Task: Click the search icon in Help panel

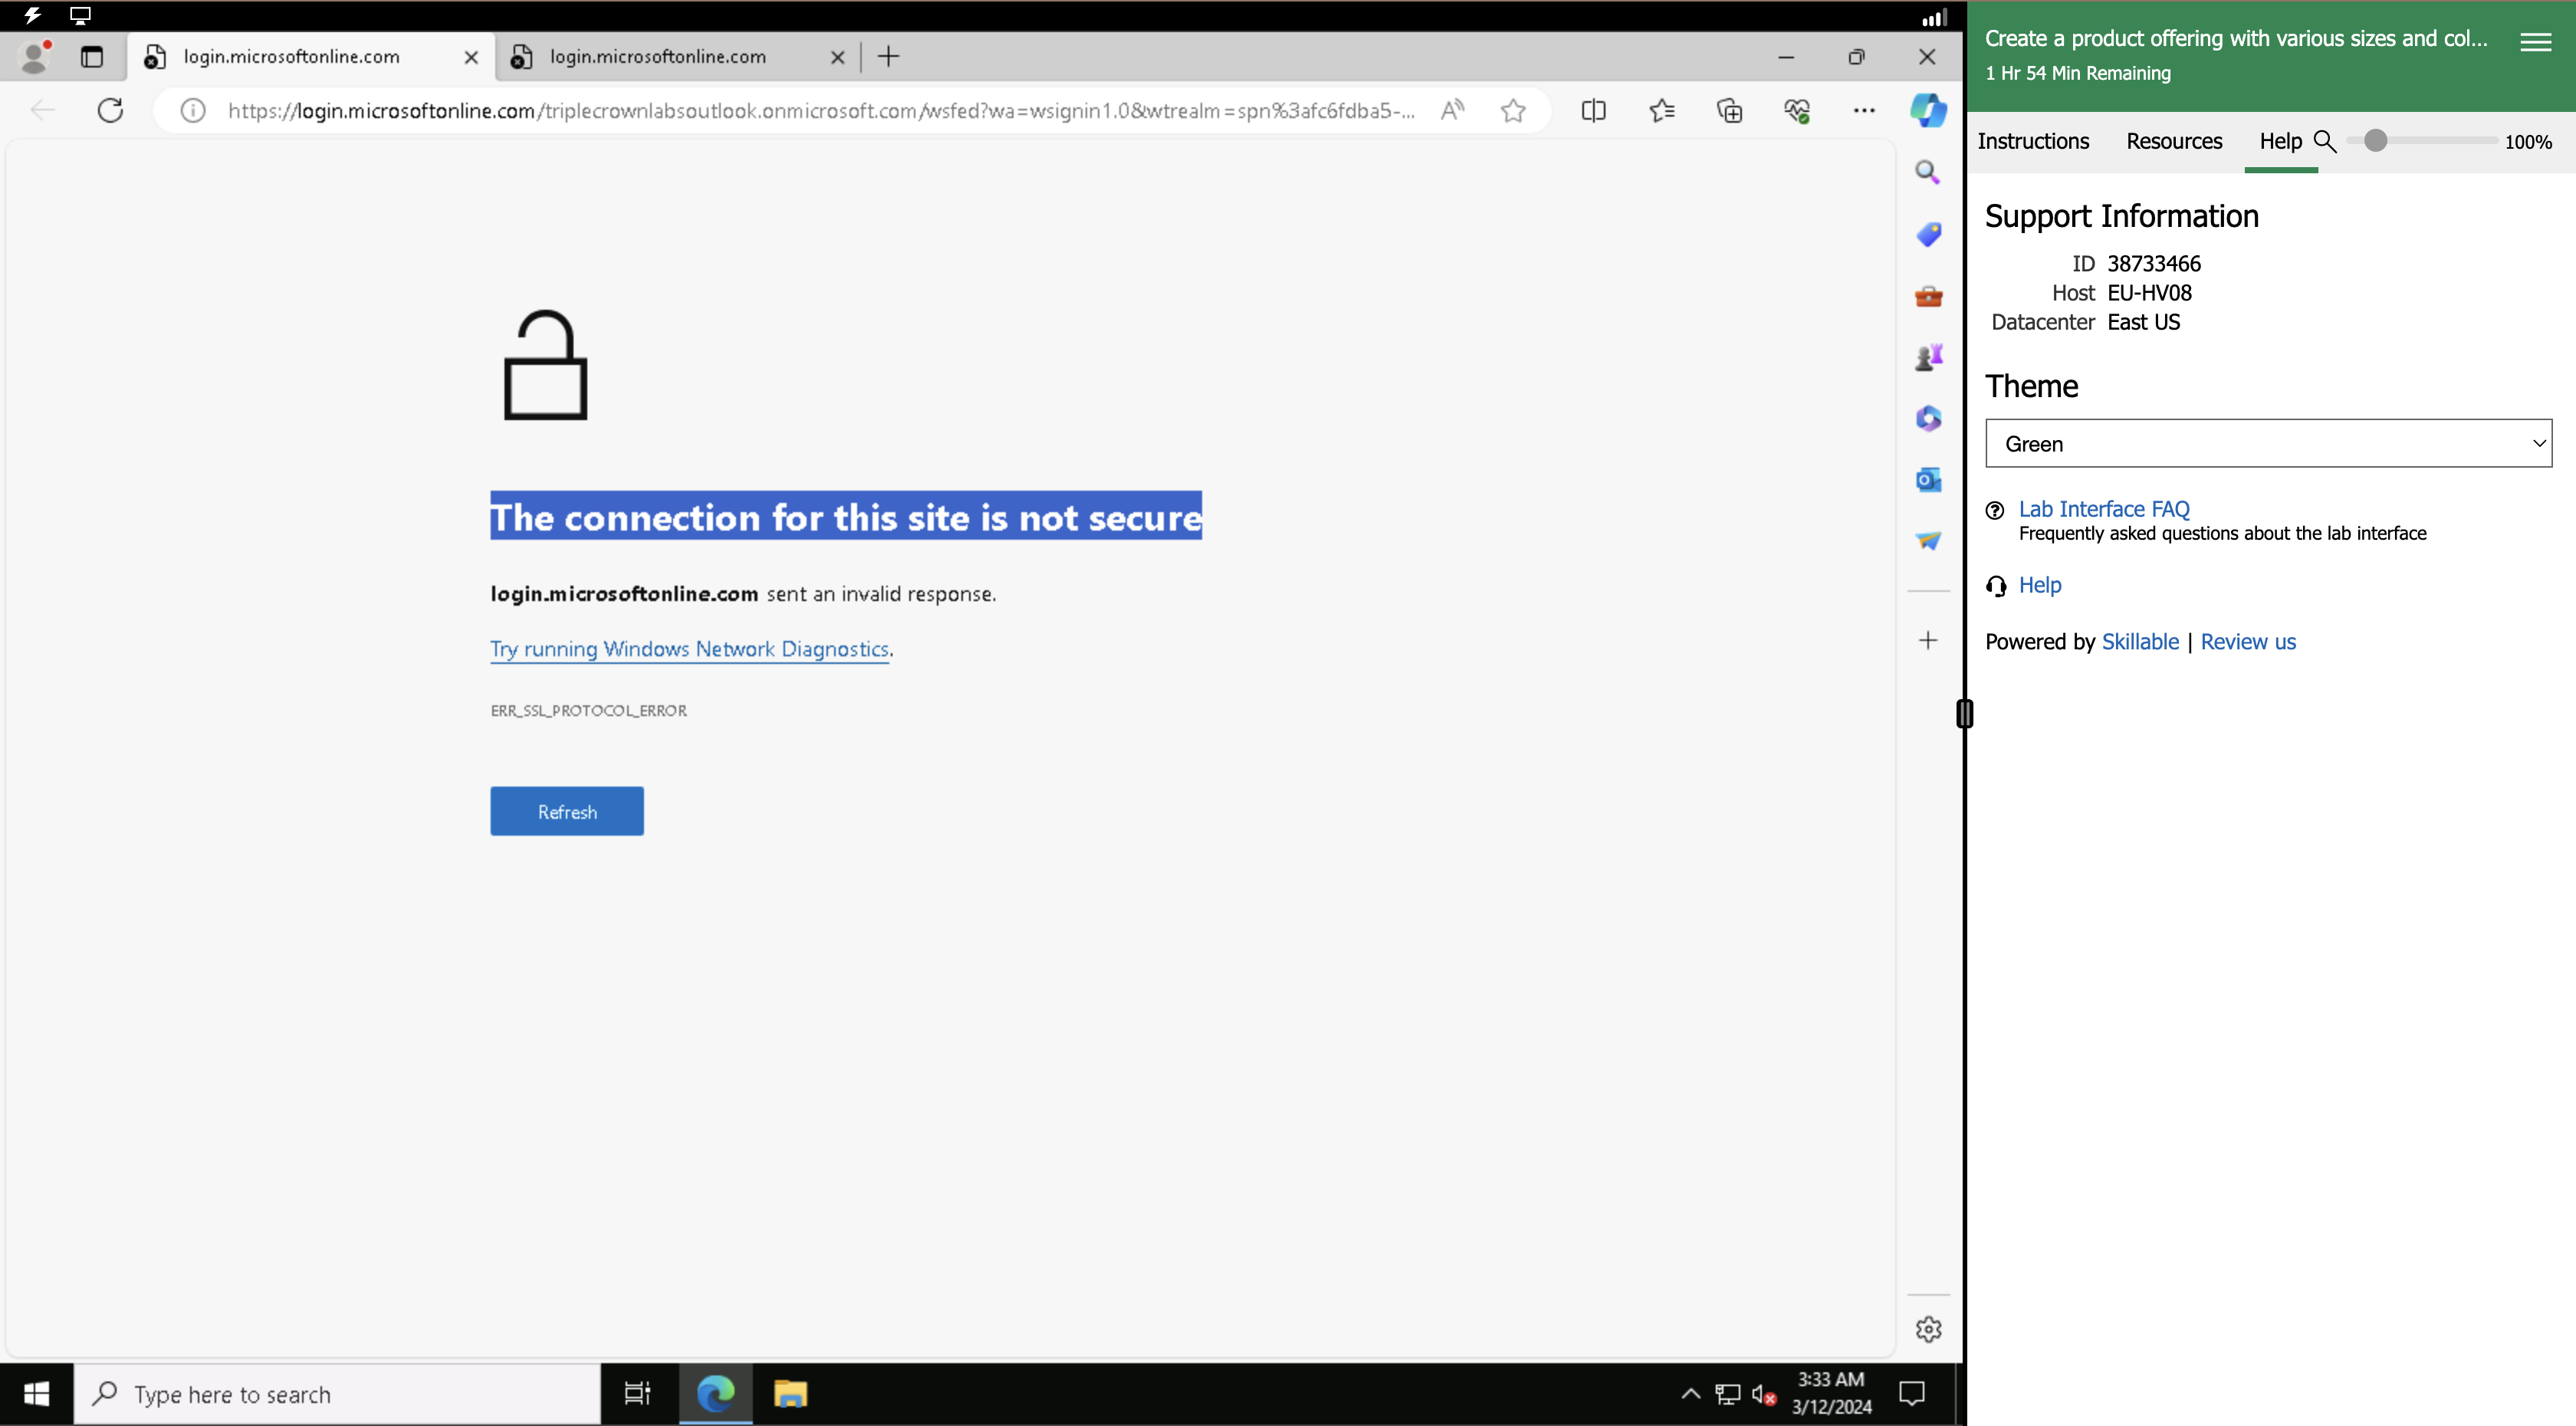Action: coord(2327,140)
